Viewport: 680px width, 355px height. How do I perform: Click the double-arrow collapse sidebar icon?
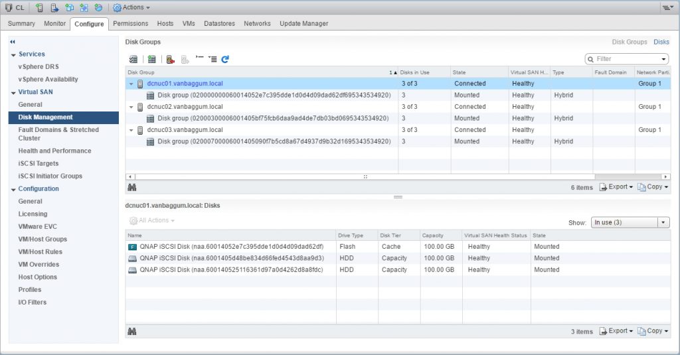[x=13, y=42]
